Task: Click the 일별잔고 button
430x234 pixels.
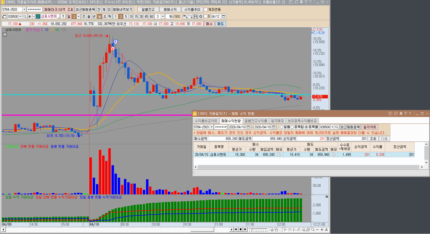Action: 148,9
